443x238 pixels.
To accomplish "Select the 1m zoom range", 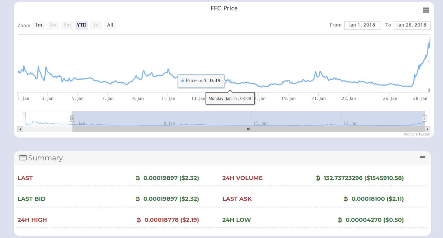I will click(39, 25).
